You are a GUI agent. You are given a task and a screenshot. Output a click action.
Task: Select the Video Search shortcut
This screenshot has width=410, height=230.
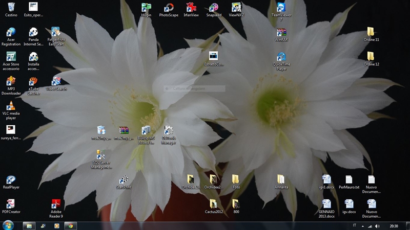[x=56, y=83]
